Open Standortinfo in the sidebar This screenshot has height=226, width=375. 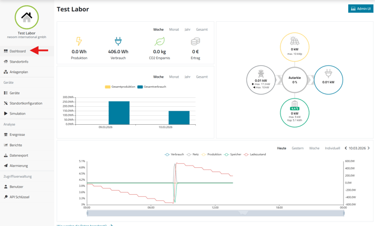coord(18,62)
